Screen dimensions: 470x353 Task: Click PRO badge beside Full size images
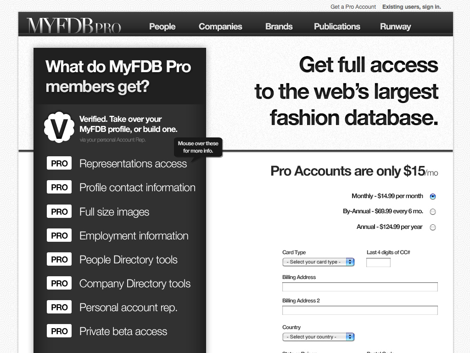(59, 212)
